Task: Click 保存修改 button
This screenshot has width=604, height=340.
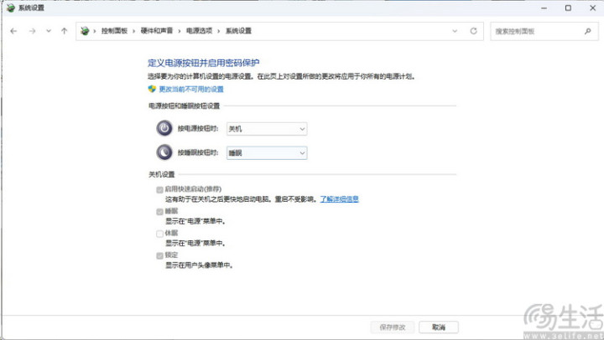Action: tap(393, 327)
